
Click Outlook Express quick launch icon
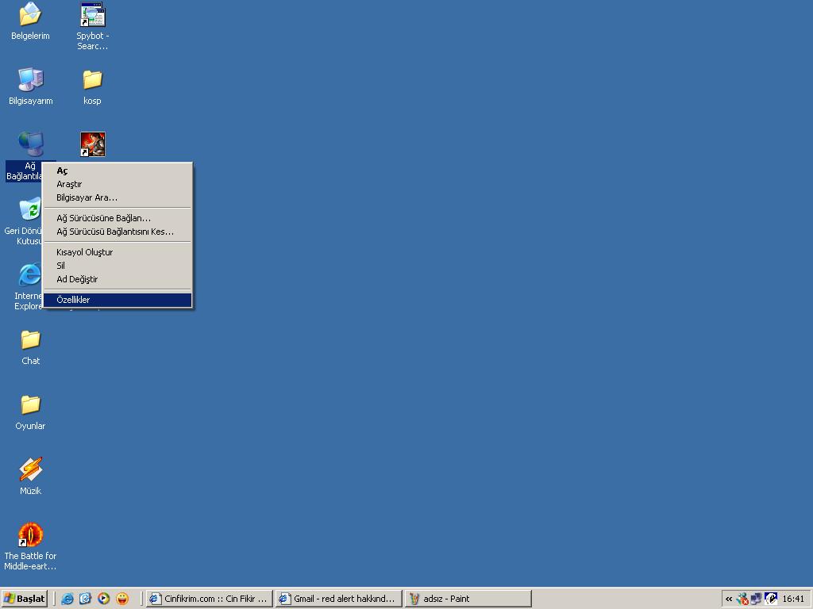(86, 599)
